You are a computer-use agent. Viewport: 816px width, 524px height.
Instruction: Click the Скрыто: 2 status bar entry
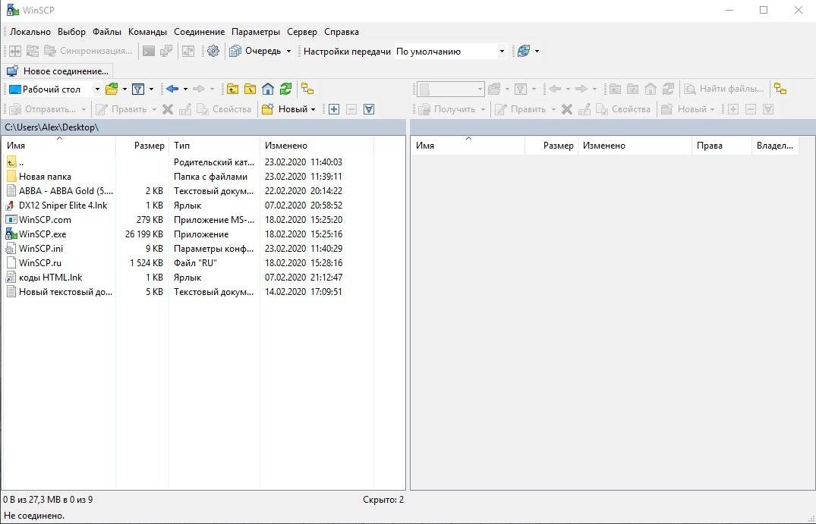(383, 500)
